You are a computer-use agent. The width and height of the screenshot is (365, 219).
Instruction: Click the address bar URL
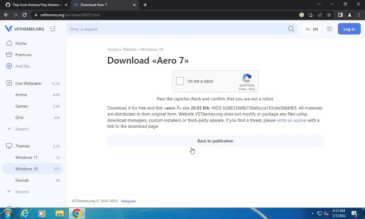(70, 15)
